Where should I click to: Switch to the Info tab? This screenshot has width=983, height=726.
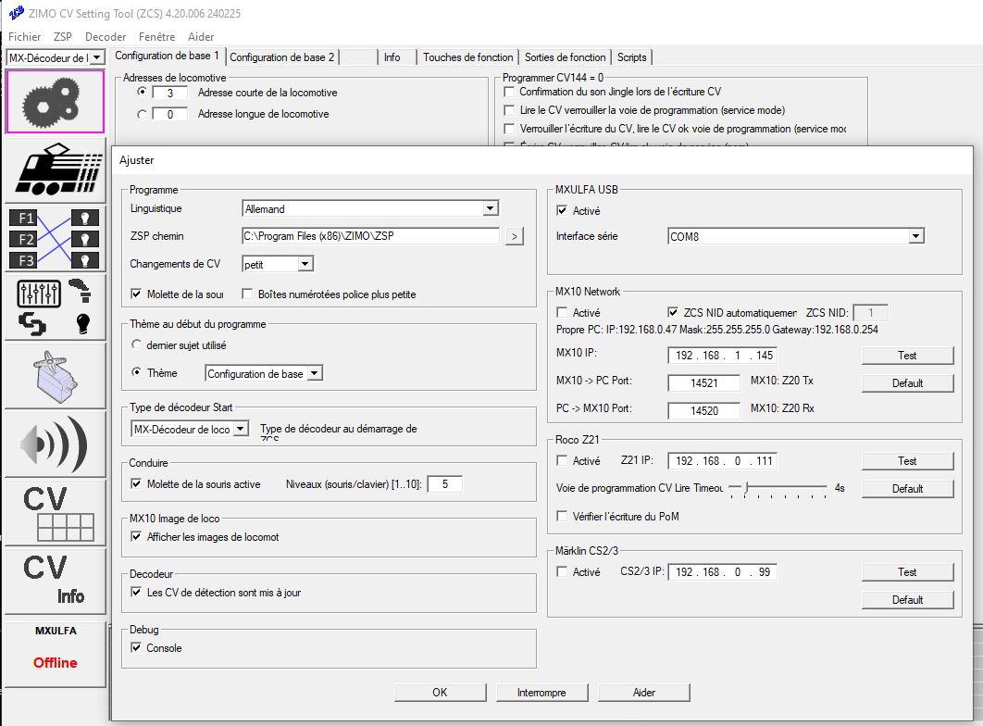pos(392,57)
